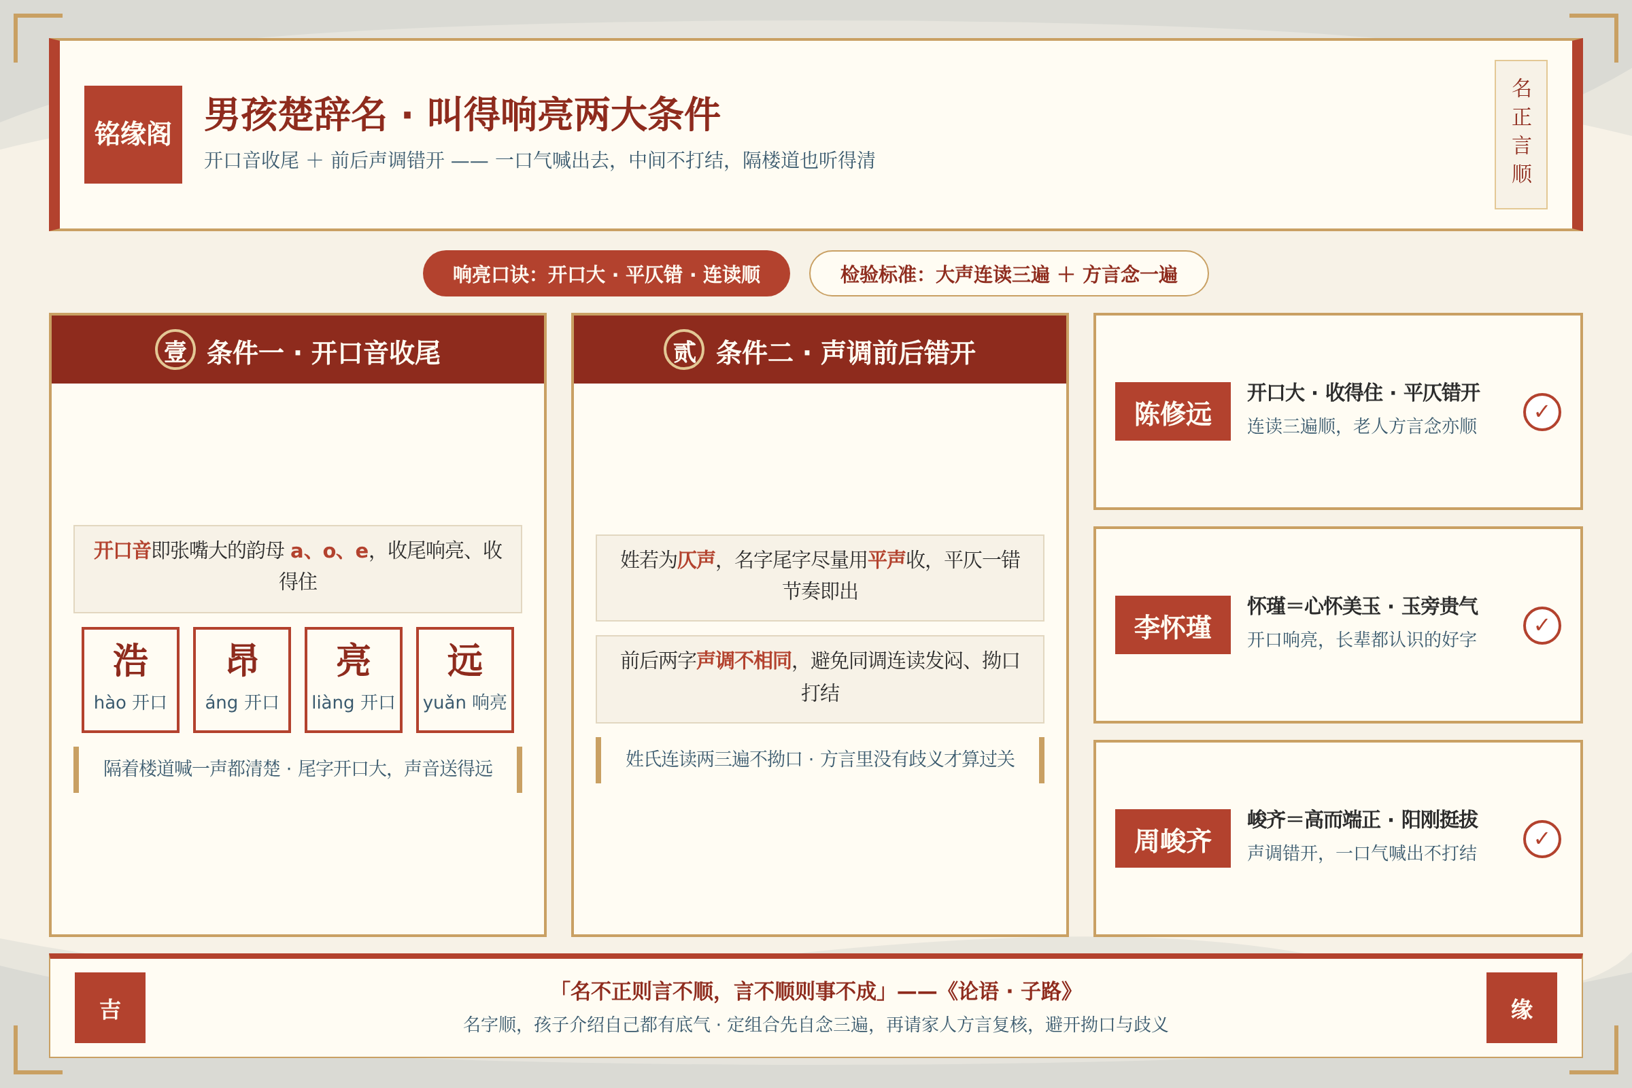
Task: Open the 李怀瑾 name badge
Action: tap(1172, 625)
